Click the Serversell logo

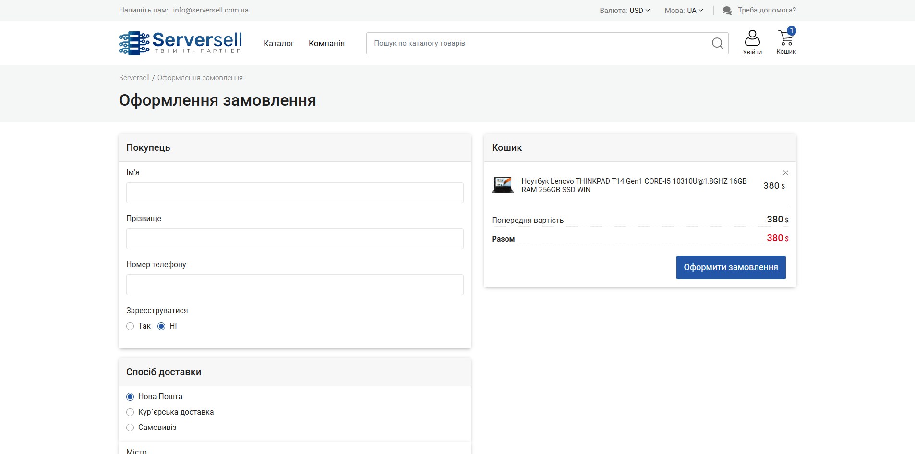point(181,43)
